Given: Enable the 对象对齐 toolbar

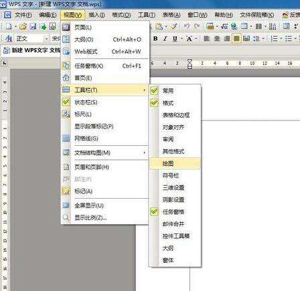Looking at the screenshot, I should coord(175,127).
